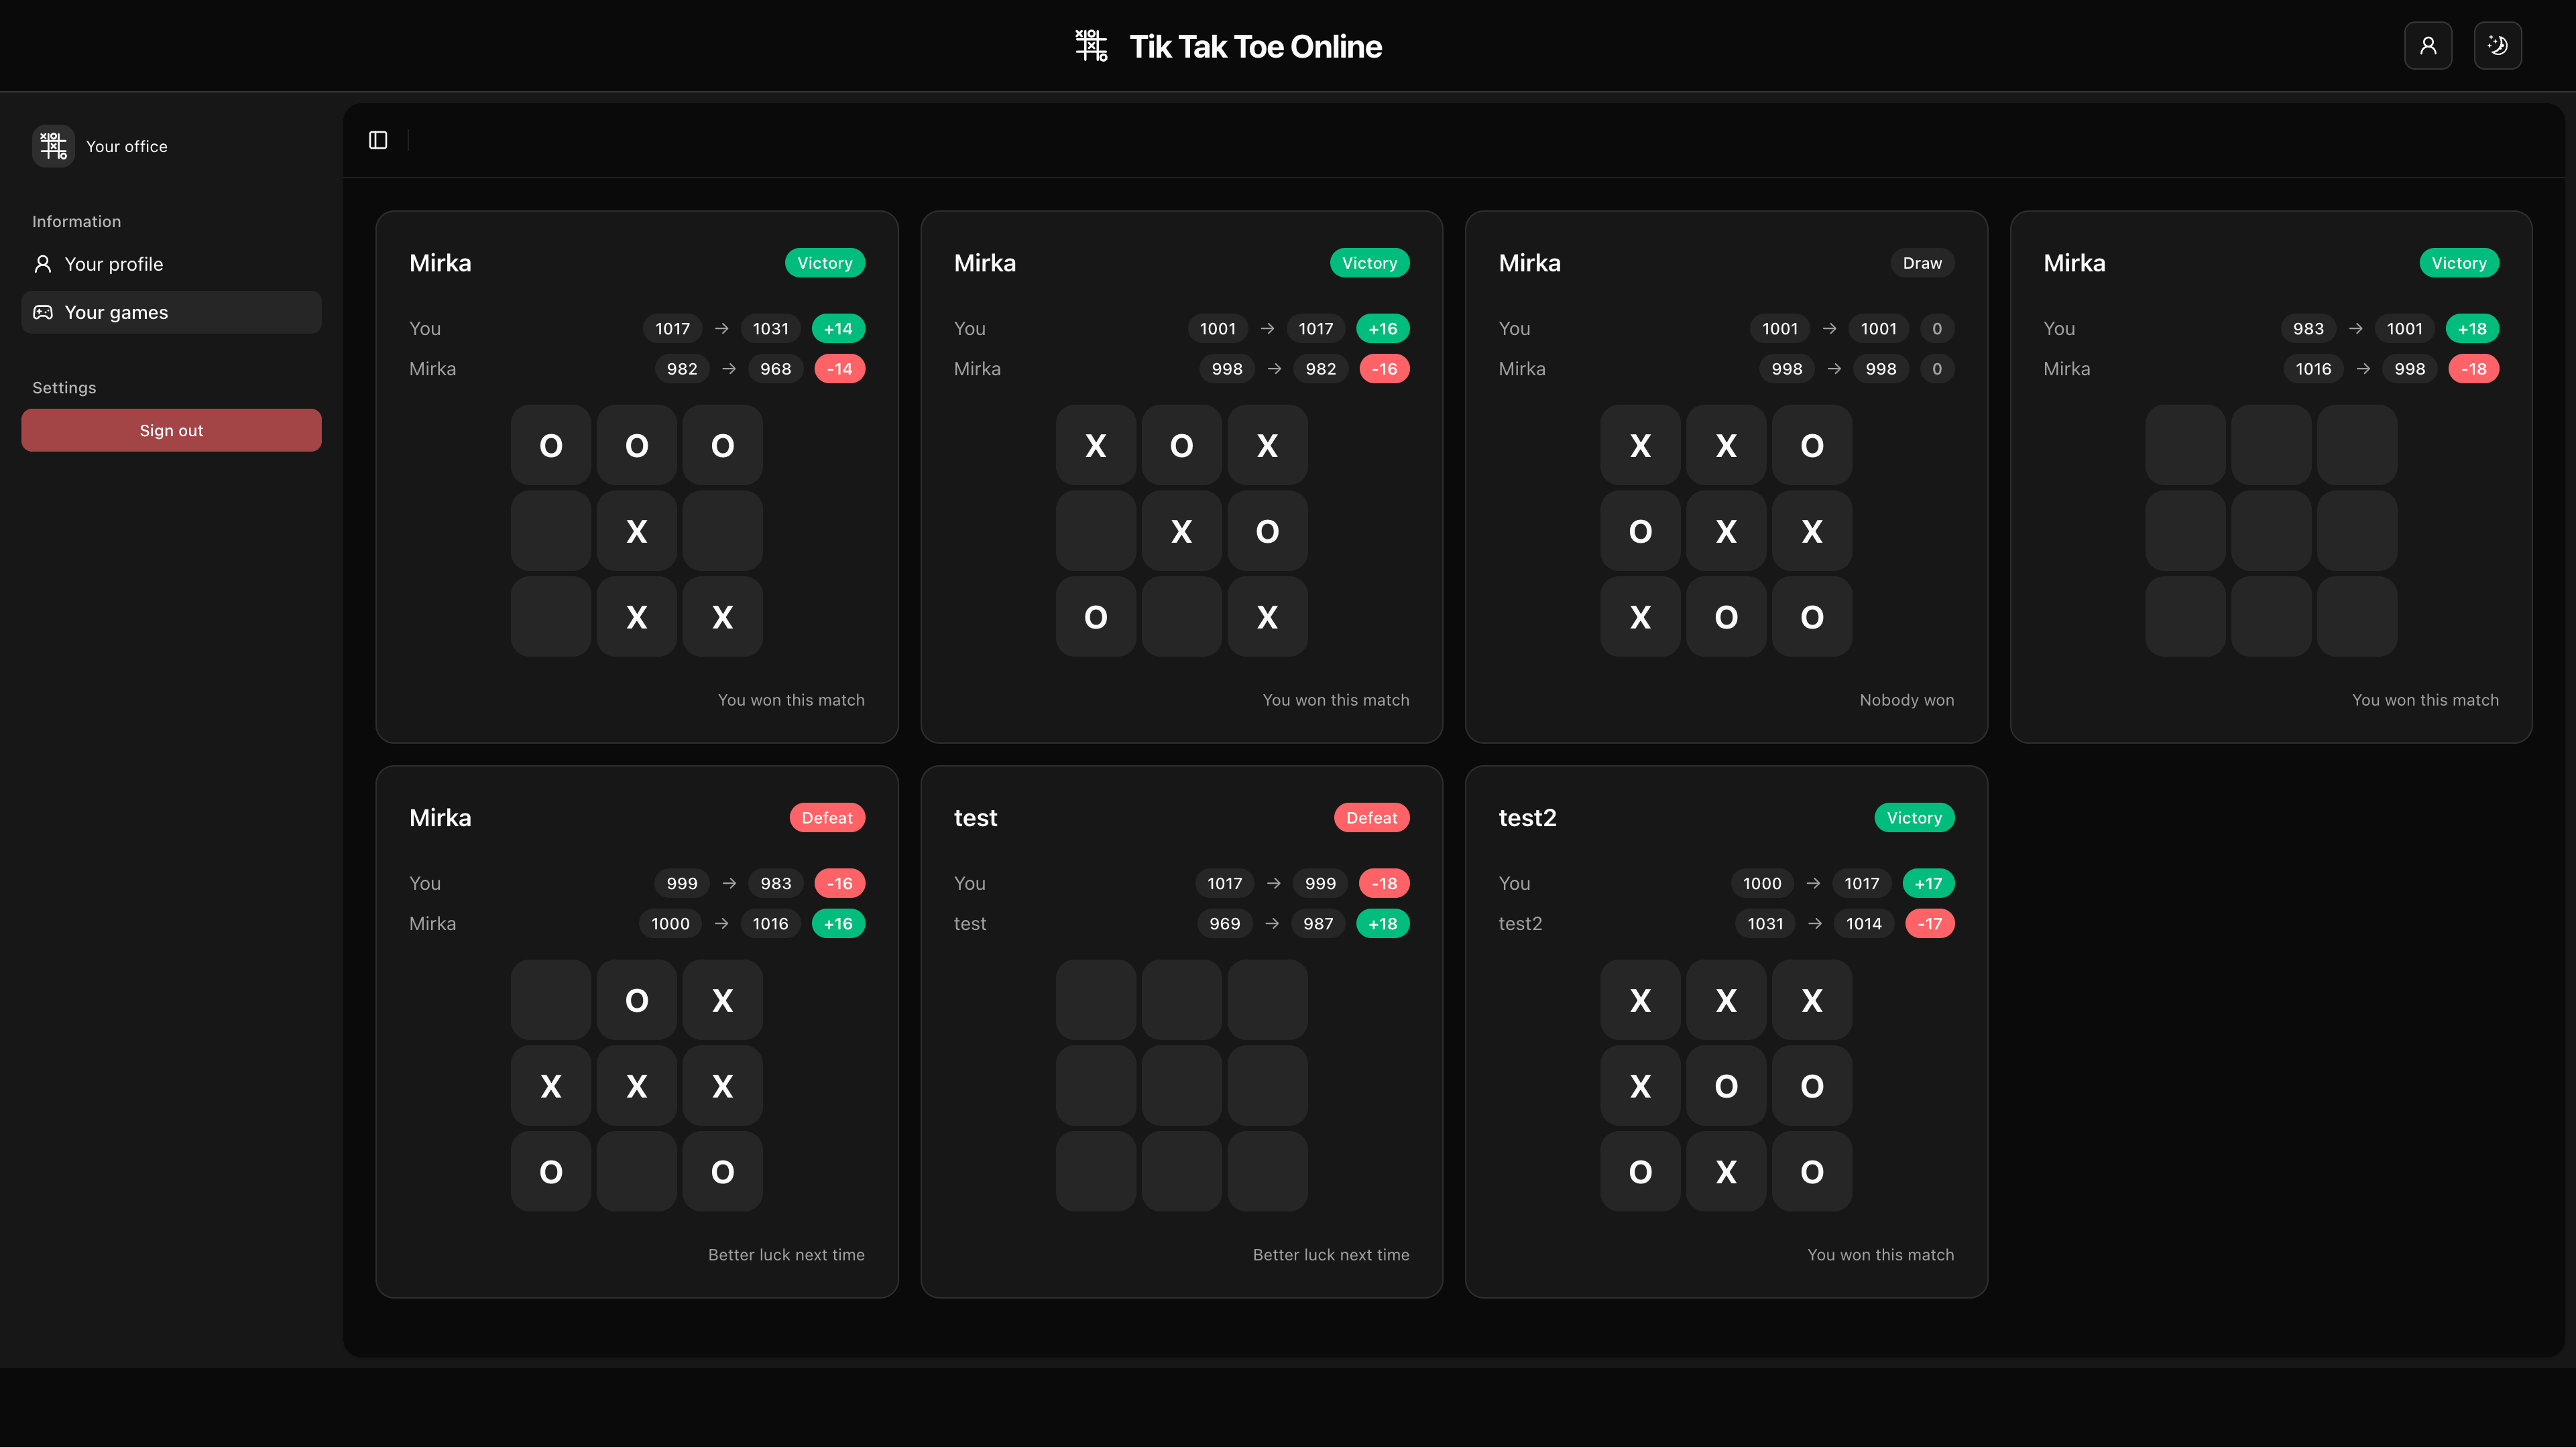
Task: Click the Victory badge on the first Mirka card
Action: 824,262
